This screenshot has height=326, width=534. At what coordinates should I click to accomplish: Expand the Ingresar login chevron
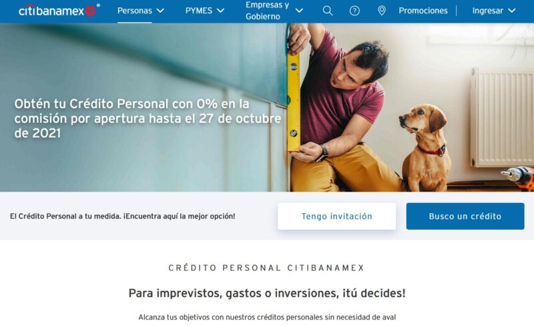pos(511,11)
